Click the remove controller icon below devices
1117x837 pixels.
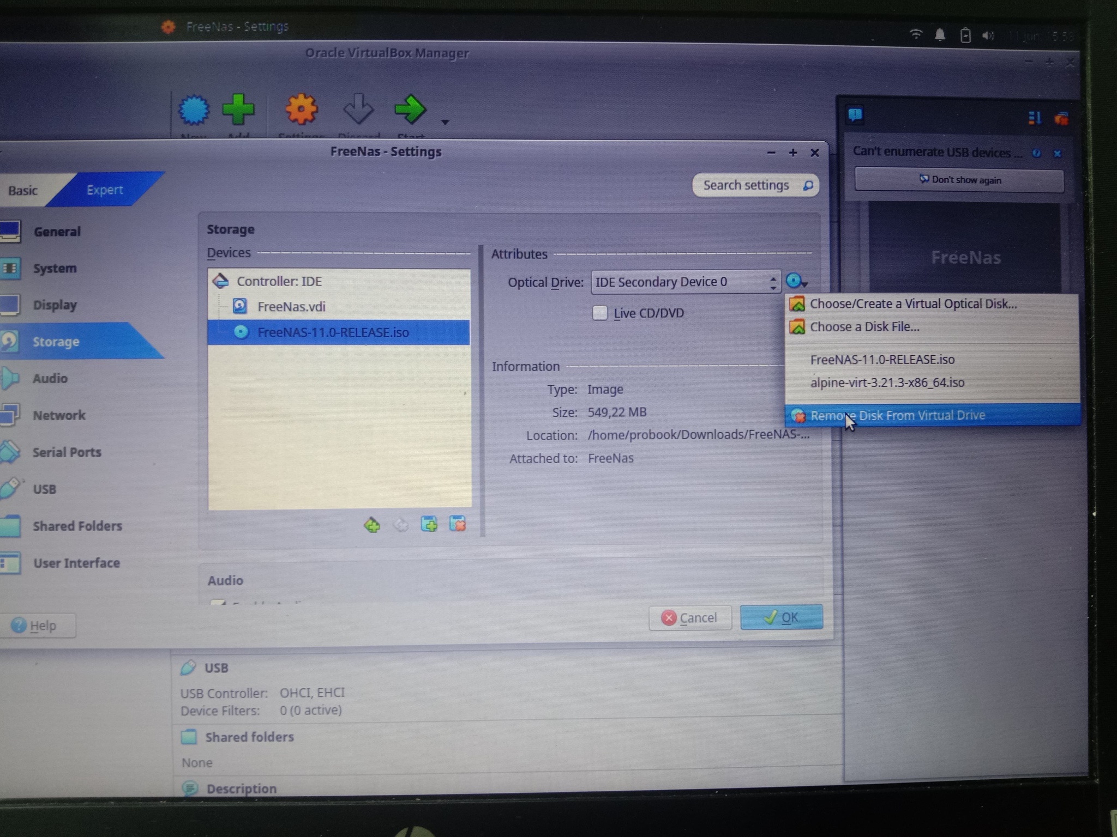[x=401, y=525]
